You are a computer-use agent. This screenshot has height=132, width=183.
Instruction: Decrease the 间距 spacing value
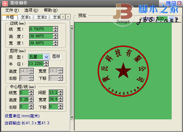[60, 94]
